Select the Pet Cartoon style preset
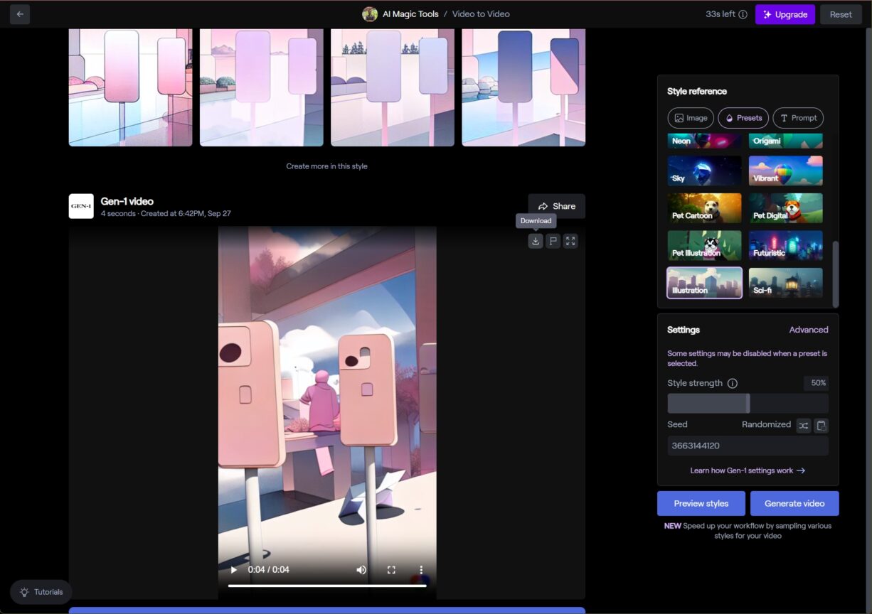Image resolution: width=872 pixels, height=614 pixels. coord(704,208)
